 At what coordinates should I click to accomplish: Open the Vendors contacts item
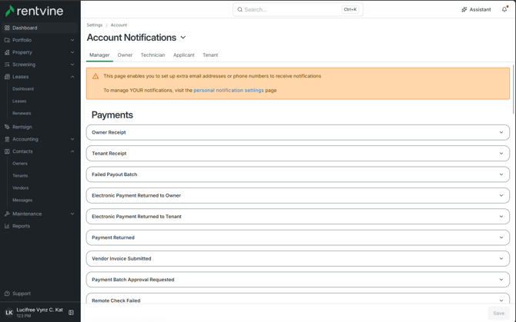(20, 188)
